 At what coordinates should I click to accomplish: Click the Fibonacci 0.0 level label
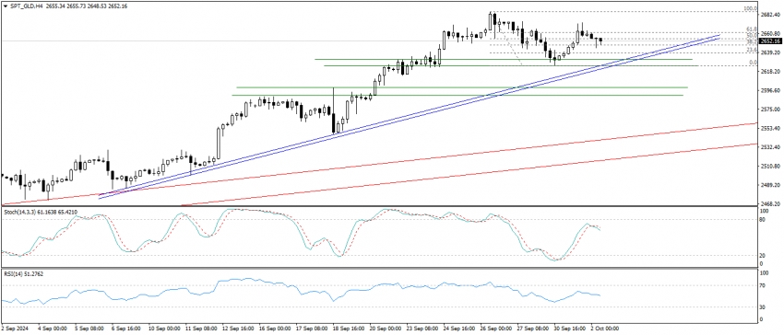(x=753, y=63)
